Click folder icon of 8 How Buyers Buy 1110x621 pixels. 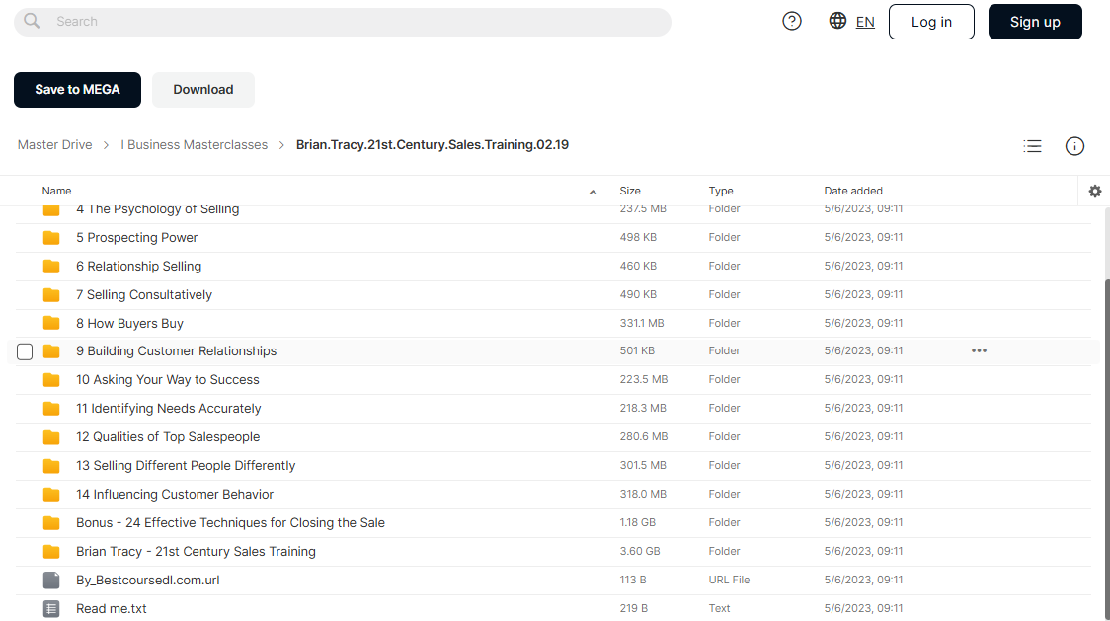coord(51,323)
